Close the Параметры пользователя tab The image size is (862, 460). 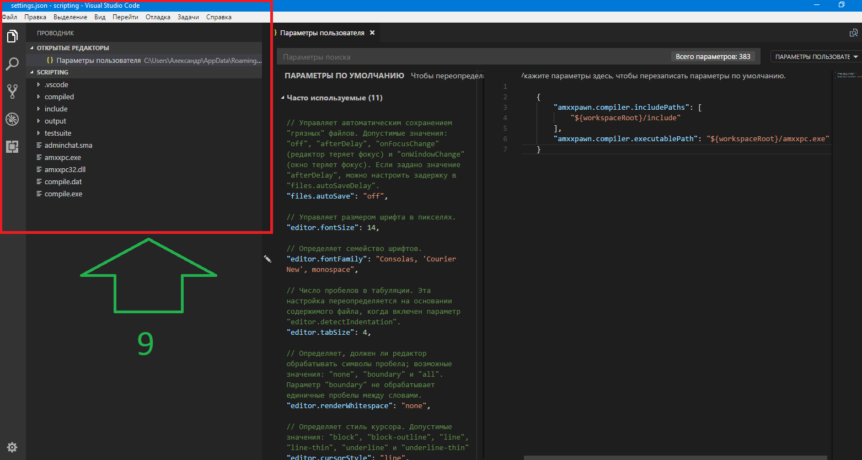click(x=372, y=33)
